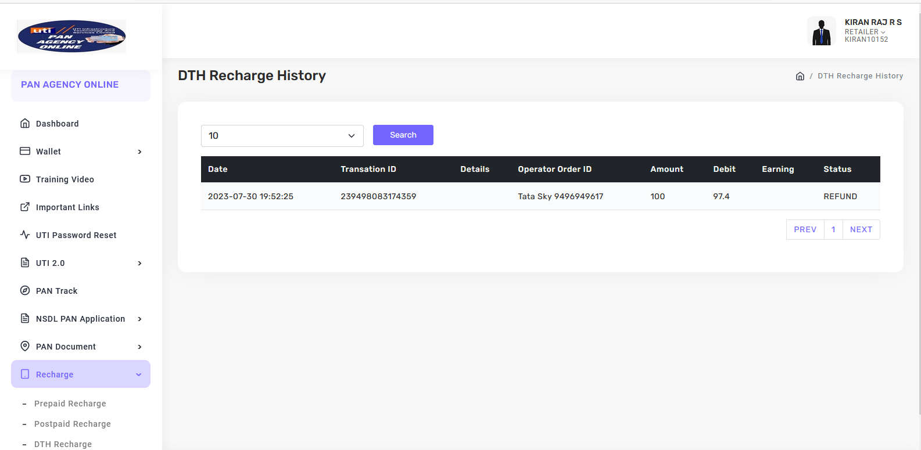Image resolution: width=921 pixels, height=450 pixels.
Task: Click the PAN Track compass icon
Action: coord(25,290)
